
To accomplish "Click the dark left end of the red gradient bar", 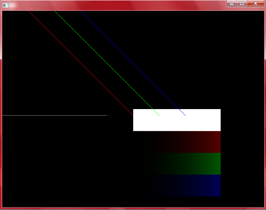I will [x=137, y=142].
